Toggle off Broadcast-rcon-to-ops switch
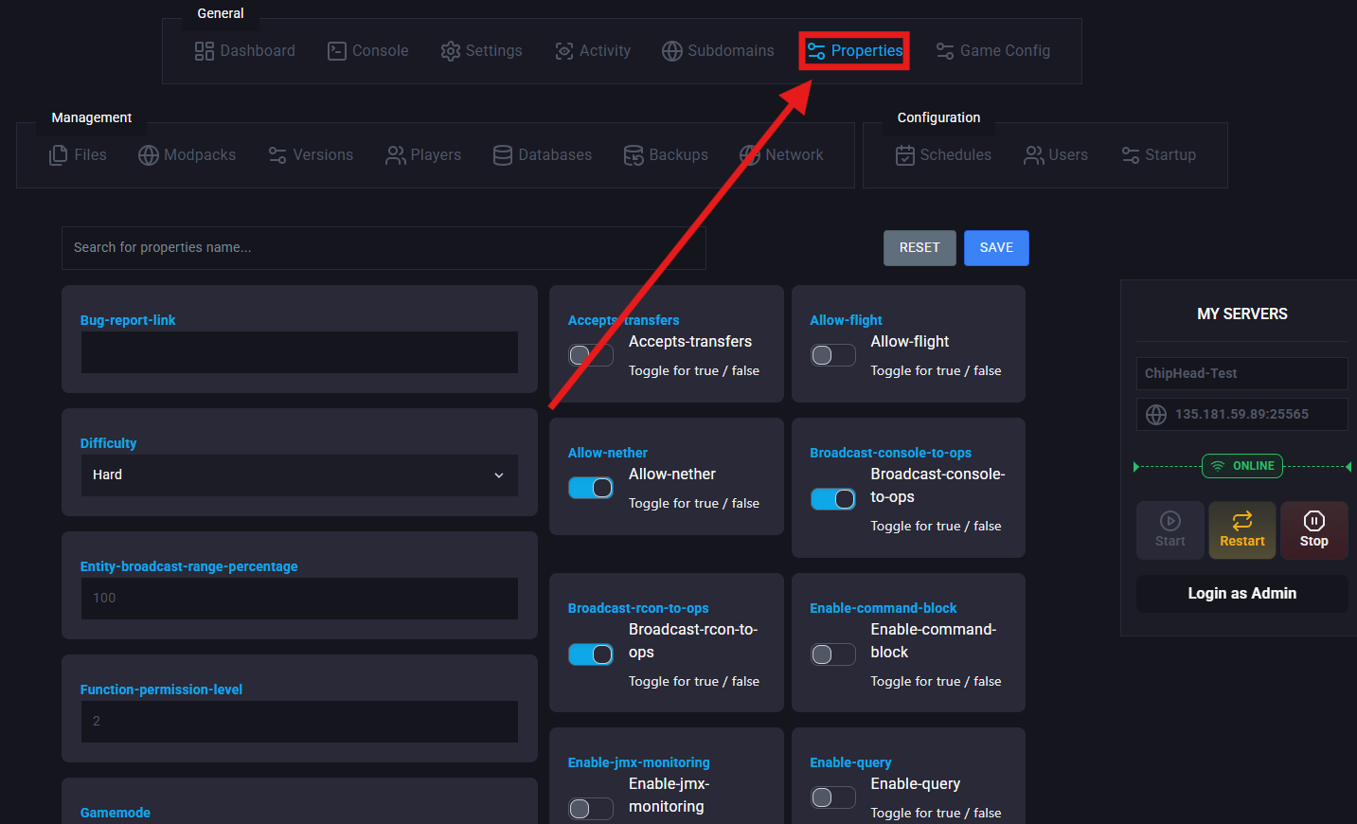The width and height of the screenshot is (1357, 824). click(591, 654)
